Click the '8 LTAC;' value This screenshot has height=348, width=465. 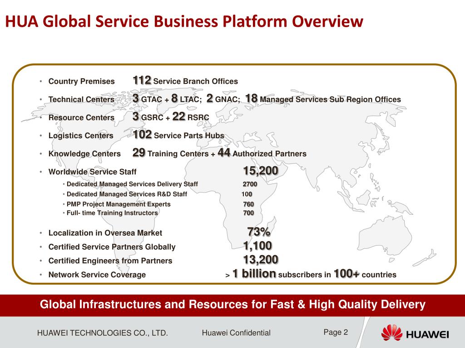187,98
